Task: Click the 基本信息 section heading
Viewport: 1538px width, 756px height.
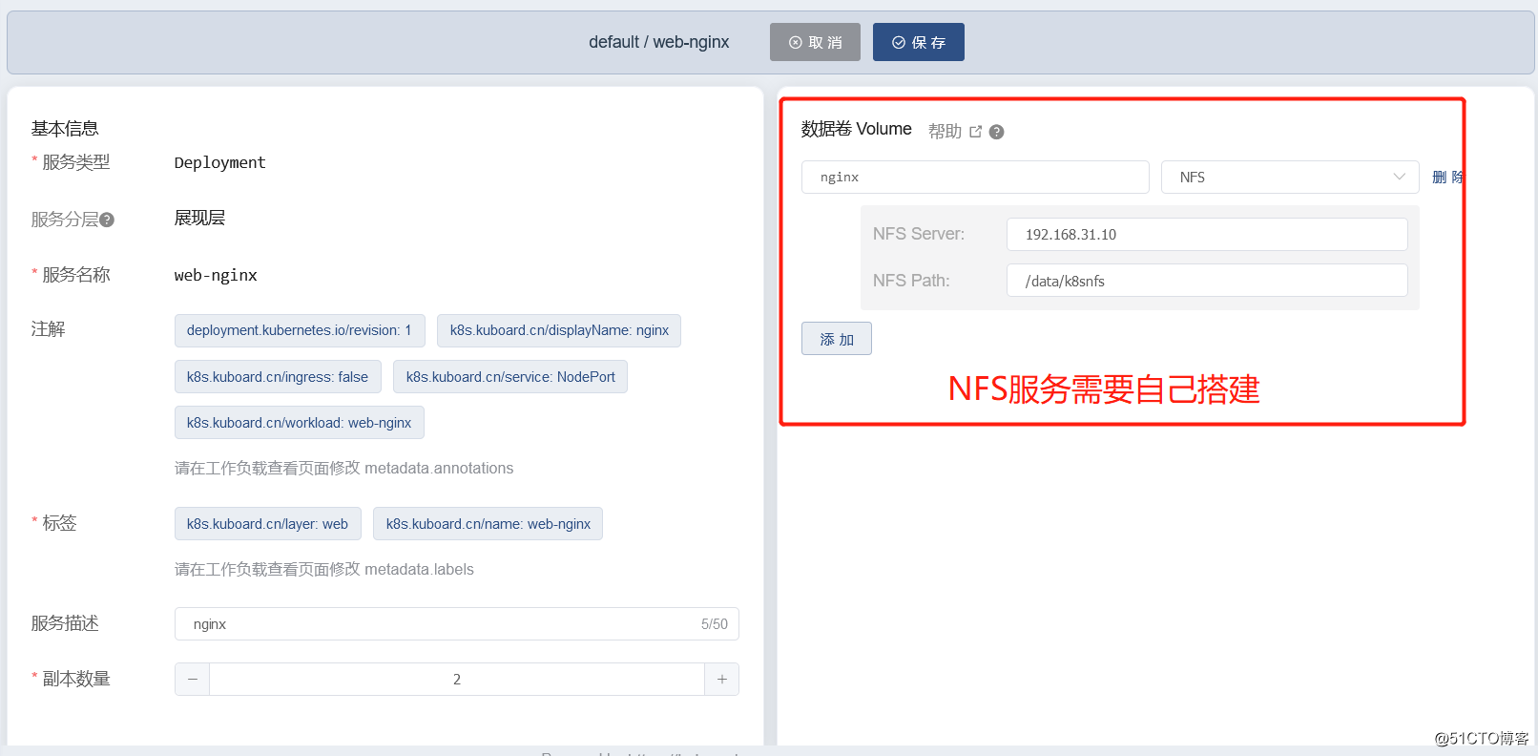Action: (x=65, y=128)
